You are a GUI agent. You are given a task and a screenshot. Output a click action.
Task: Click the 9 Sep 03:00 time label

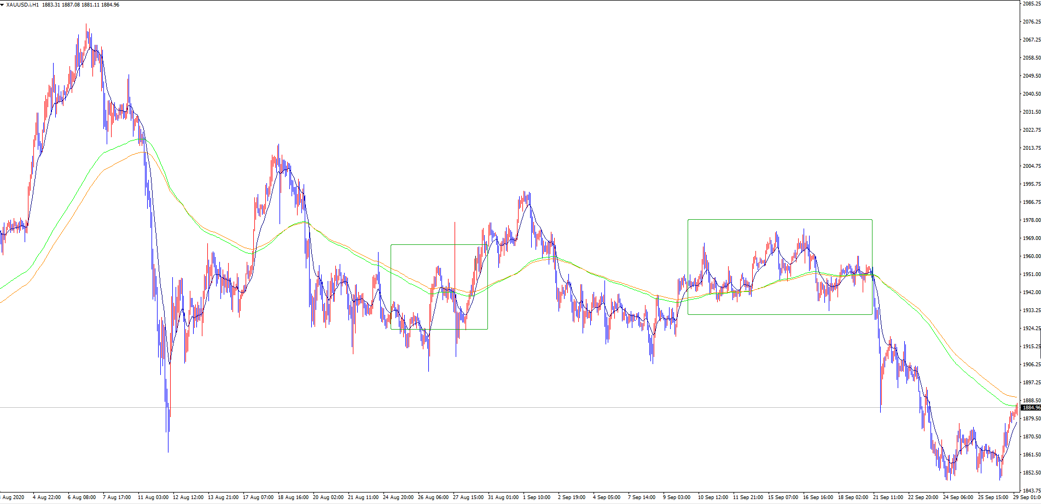click(677, 497)
